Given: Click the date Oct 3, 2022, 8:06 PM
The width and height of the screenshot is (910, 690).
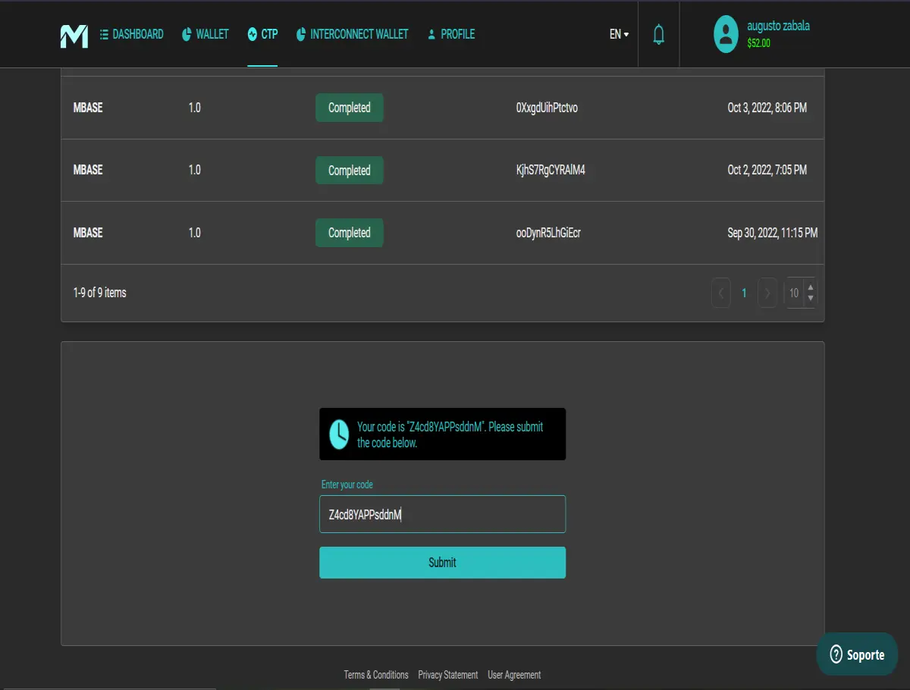Looking at the screenshot, I should pos(767,108).
